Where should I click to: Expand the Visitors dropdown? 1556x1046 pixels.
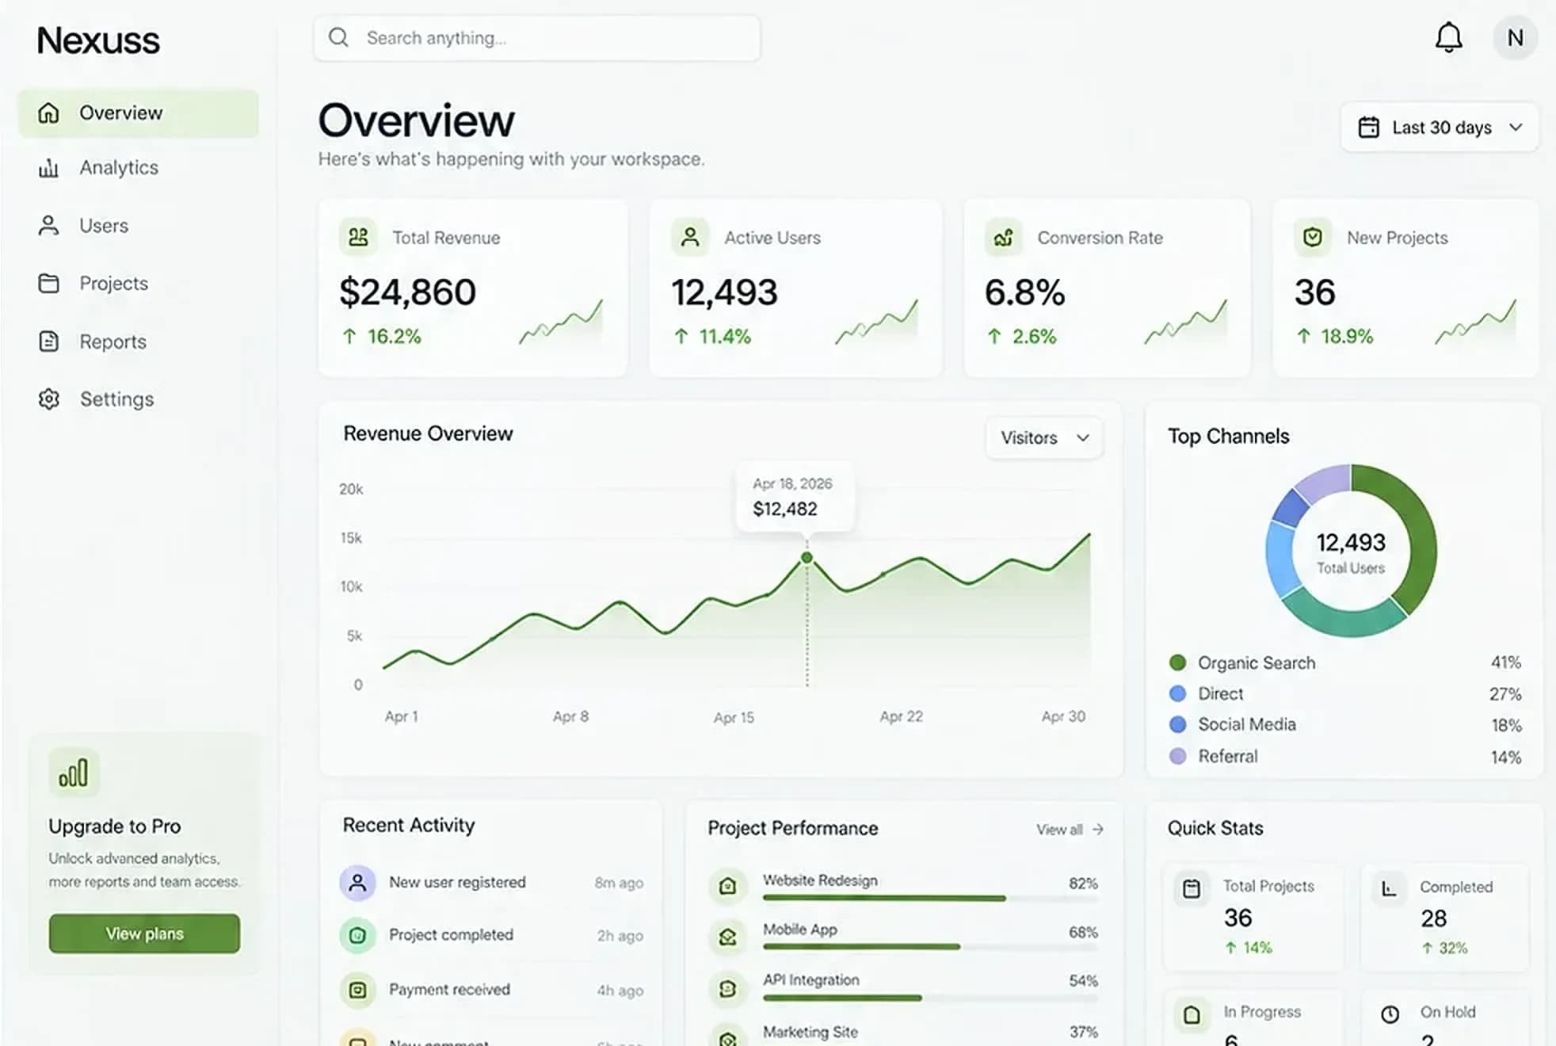tap(1044, 437)
